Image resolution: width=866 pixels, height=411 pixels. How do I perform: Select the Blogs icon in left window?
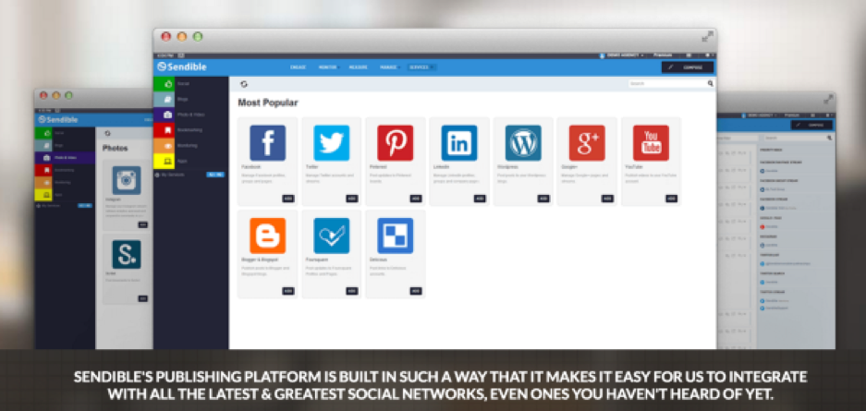[x=43, y=146]
